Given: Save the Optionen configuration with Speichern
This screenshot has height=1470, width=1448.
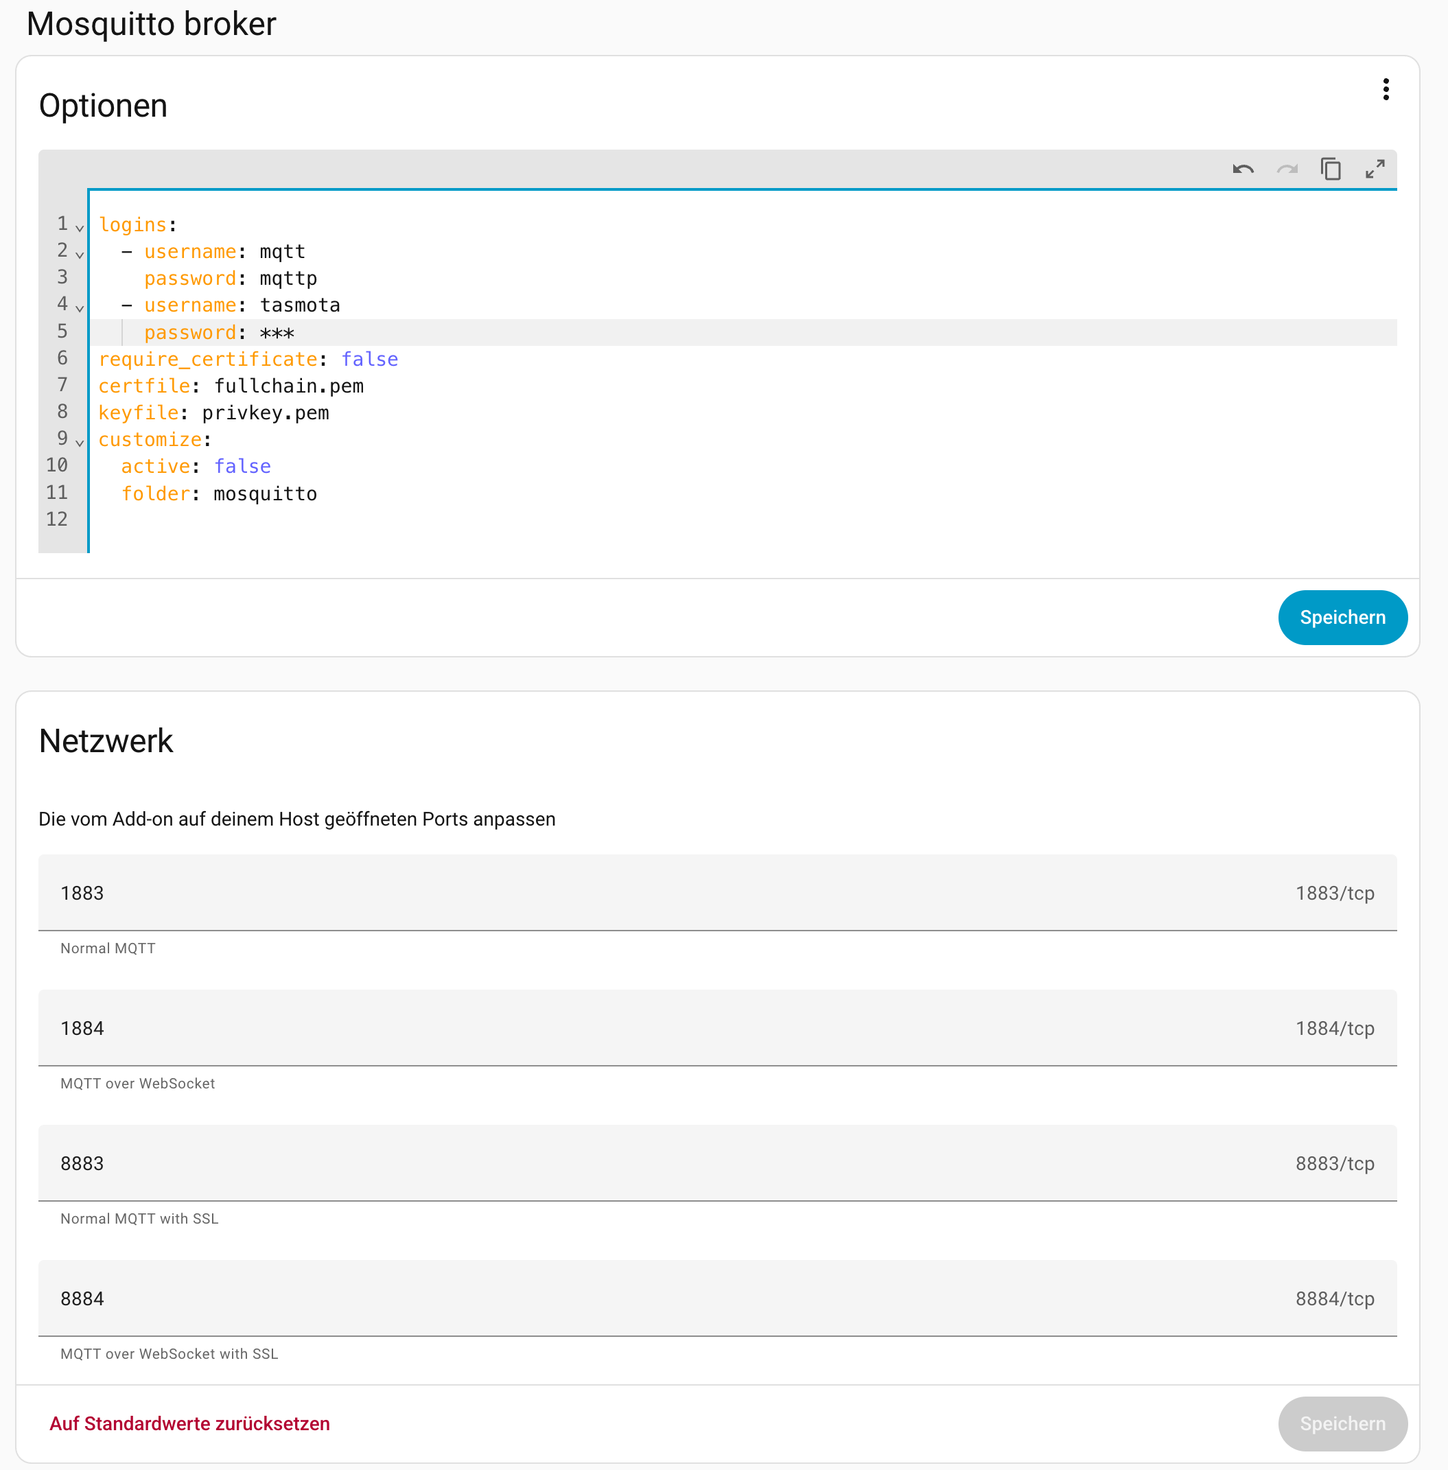Looking at the screenshot, I should [x=1342, y=618].
